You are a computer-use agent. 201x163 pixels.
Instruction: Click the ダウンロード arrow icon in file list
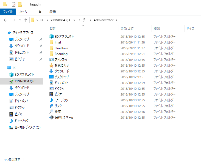51,71
